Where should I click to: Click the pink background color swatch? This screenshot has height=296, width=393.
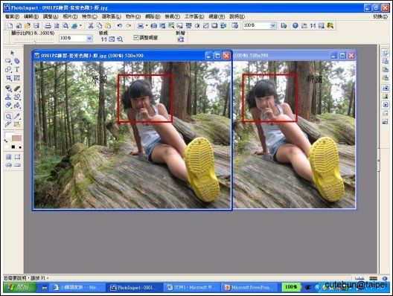pyautogui.click(x=16, y=138)
